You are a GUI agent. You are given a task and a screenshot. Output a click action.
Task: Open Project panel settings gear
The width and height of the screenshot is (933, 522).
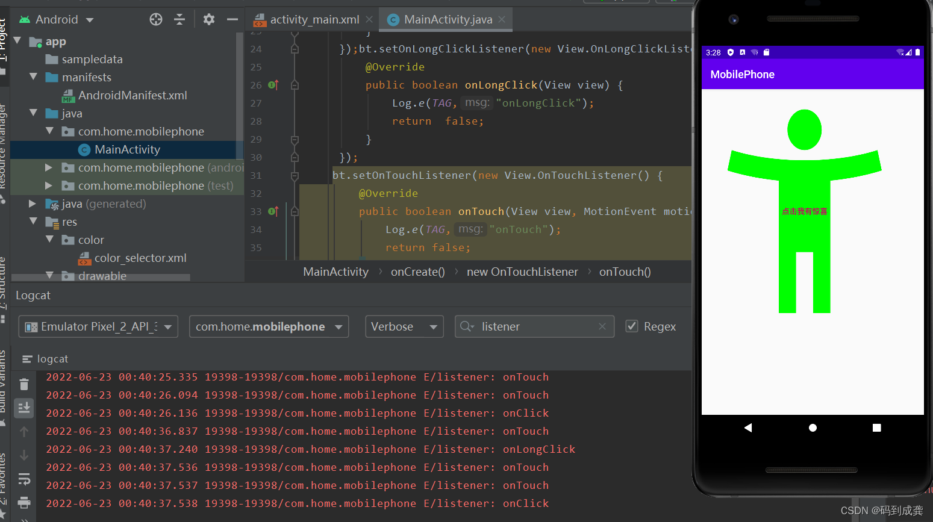209,19
